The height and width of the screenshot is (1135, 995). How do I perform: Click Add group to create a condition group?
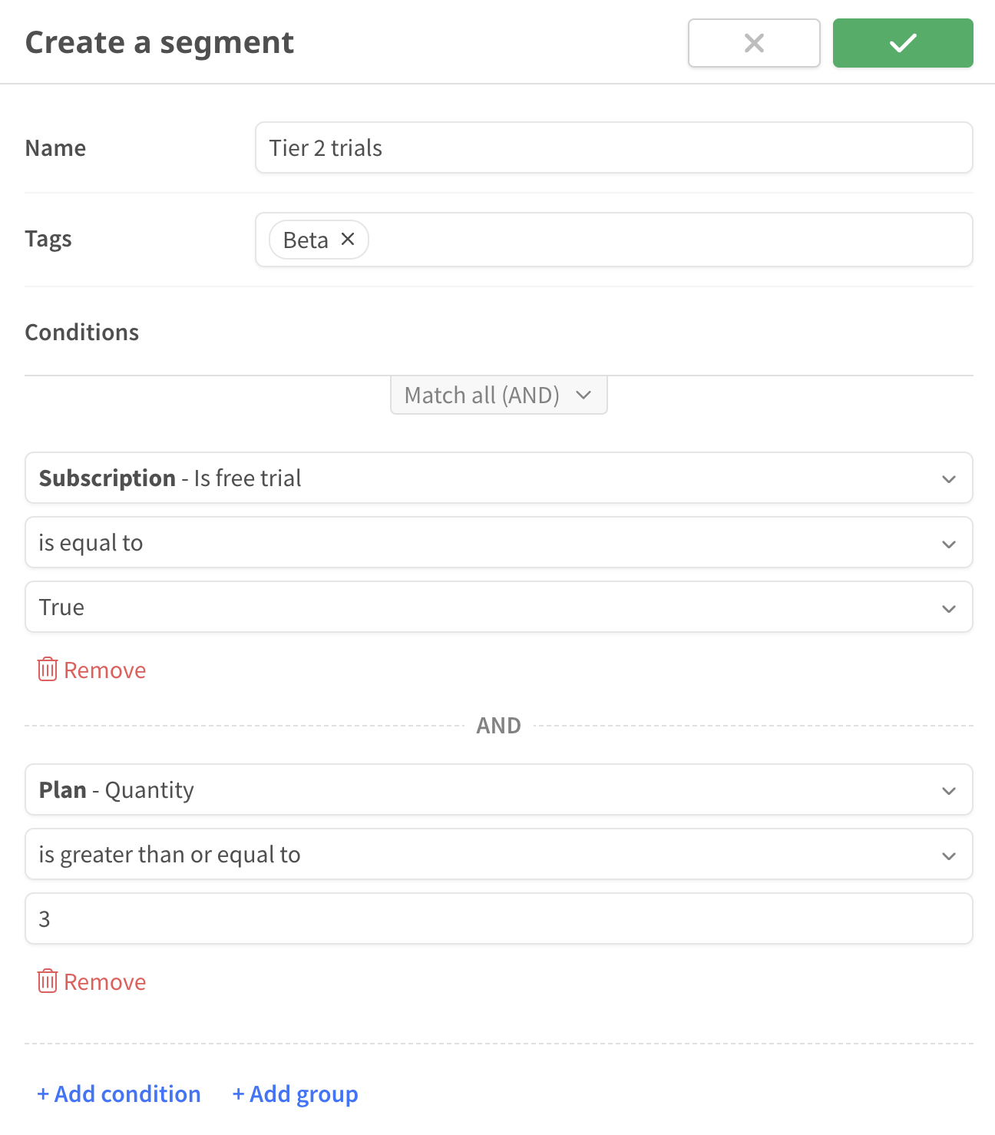[295, 1094]
